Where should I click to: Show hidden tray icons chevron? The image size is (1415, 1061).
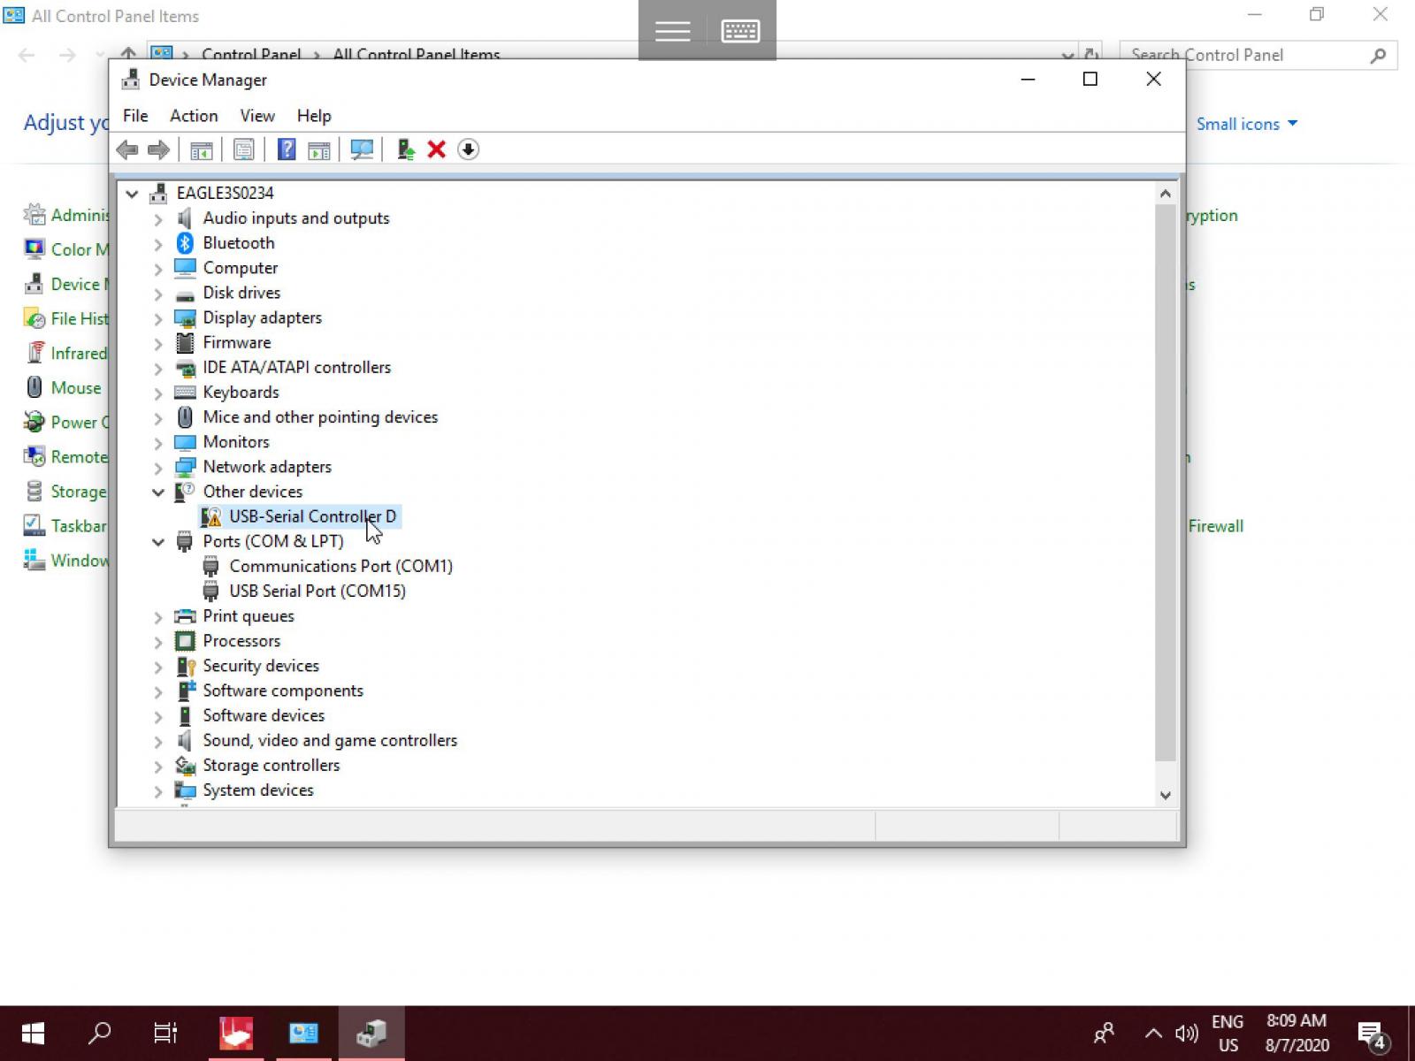[1152, 1033]
